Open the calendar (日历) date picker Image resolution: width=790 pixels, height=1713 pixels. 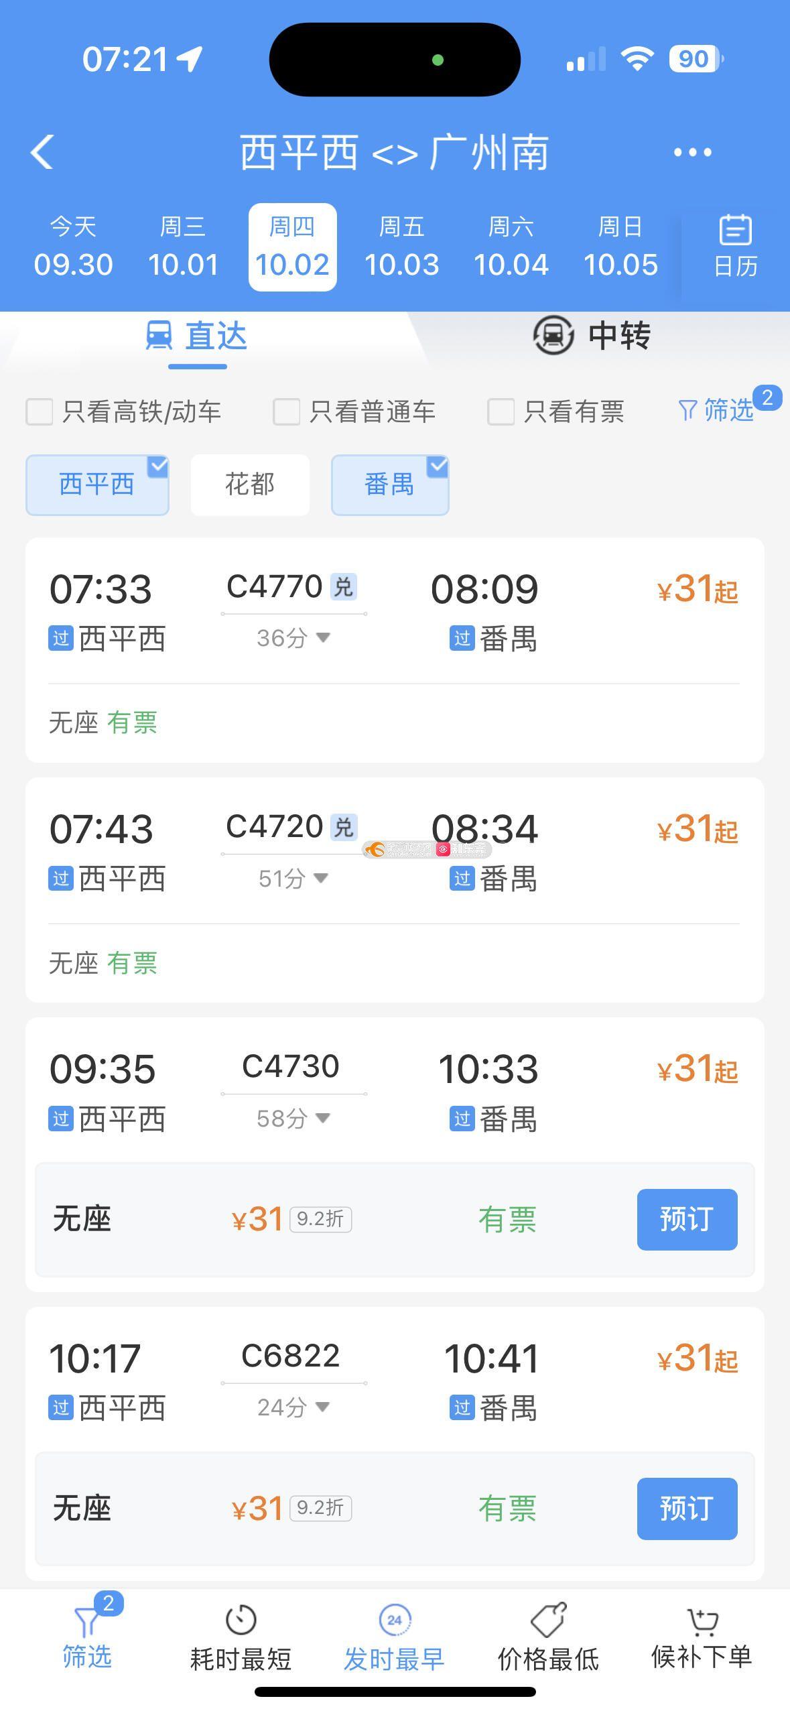pyautogui.click(x=735, y=247)
